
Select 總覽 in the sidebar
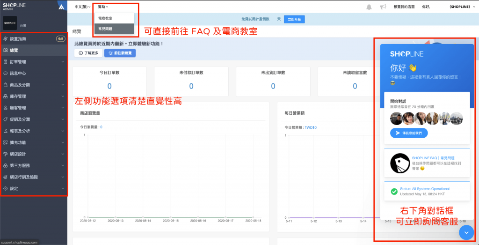14,50
